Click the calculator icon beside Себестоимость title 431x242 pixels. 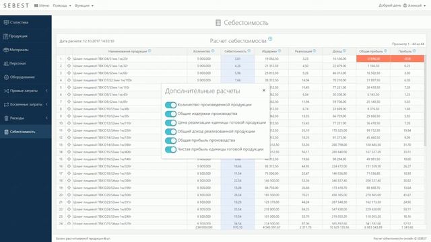tap(218, 23)
